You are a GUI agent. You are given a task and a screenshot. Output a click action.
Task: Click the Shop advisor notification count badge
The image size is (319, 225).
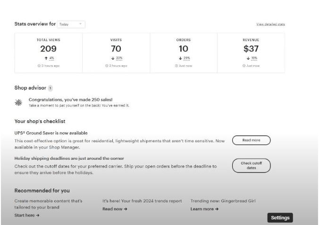click(x=50, y=88)
